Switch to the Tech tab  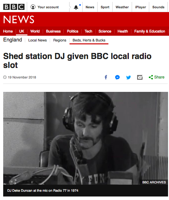pyautogui.click(x=88, y=31)
